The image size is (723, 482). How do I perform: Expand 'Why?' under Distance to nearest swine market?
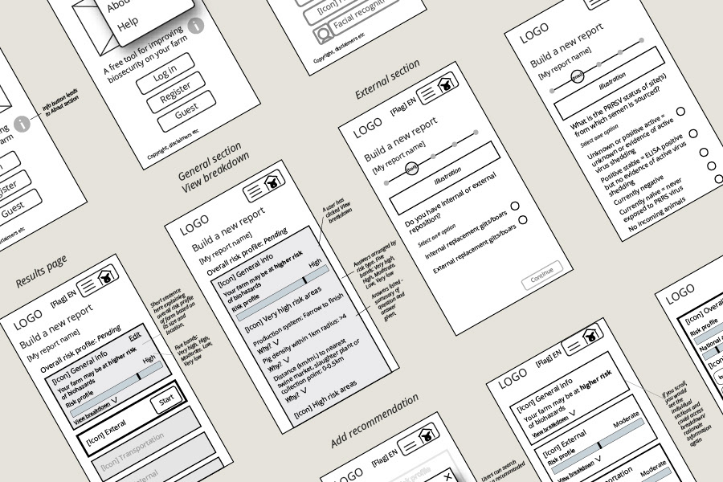[x=296, y=394]
